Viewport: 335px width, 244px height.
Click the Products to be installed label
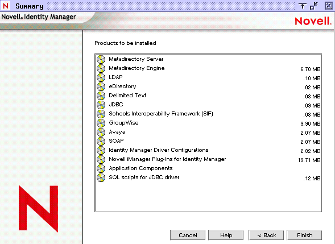pyautogui.click(x=125, y=43)
